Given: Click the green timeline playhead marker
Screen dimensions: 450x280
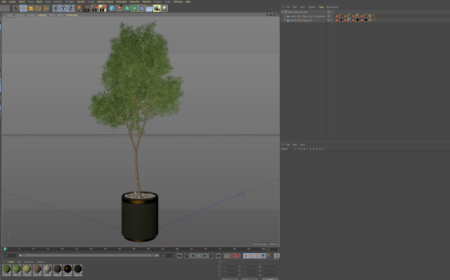Looking at the screenshot, I should 5,249.
